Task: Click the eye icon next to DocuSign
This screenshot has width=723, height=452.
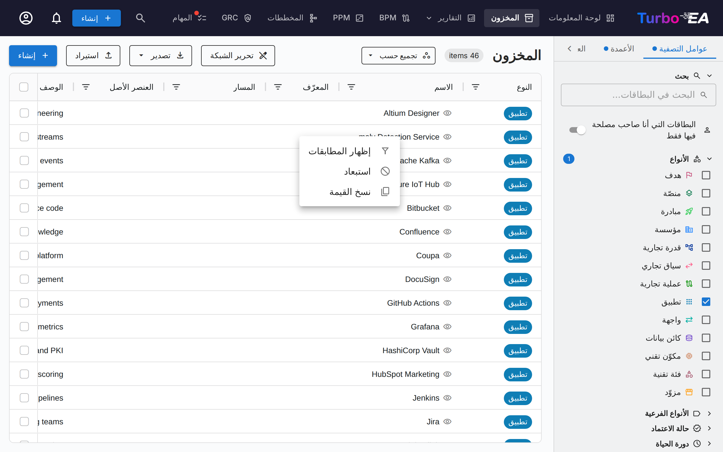Action: 447,279
